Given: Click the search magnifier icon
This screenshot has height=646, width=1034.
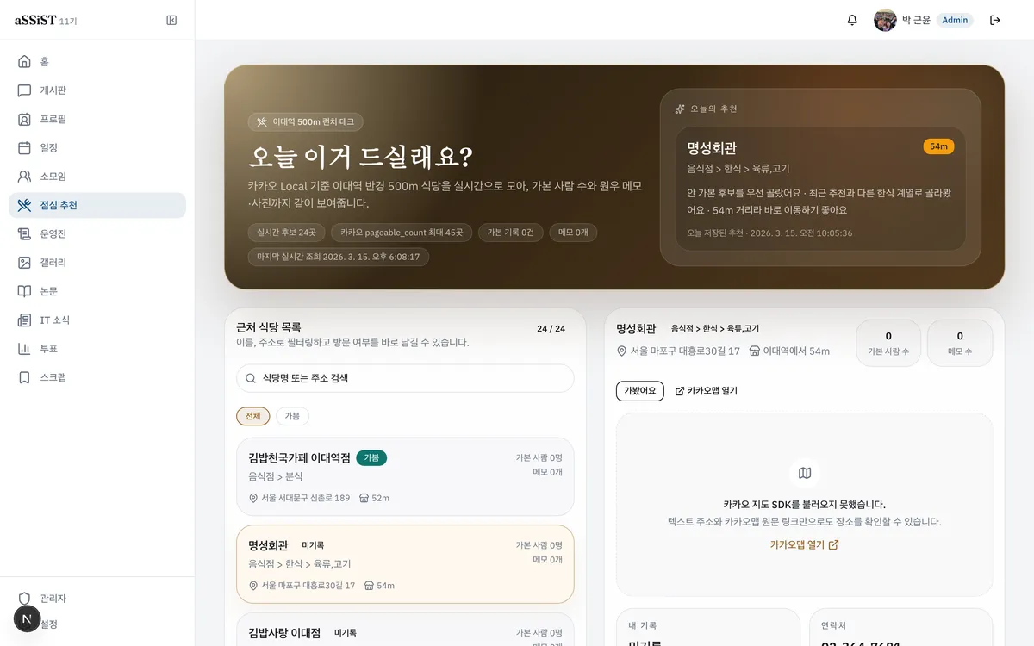Looking at the screenshot, I should pos(251,378).
